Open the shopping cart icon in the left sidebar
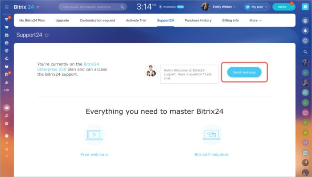This screenshot has width=312, height=177. click(x=7, y=27)
